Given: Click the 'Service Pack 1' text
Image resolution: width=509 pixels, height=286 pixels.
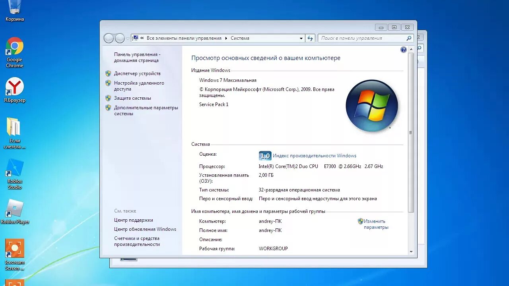Looking at the screenshot, I should (x=214, y=104).
